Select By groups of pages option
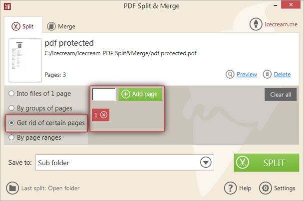Image resolution: width=304 pixels, height=201 pixels. coord(40,108)
